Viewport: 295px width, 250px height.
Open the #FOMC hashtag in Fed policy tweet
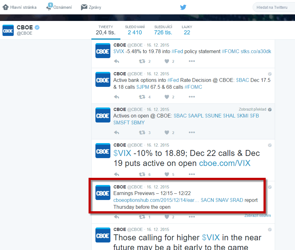[x=230, y=52]
